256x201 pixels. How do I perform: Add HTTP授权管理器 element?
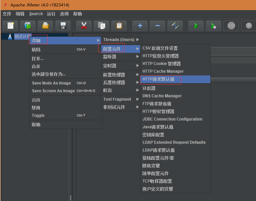pos(175,111)
